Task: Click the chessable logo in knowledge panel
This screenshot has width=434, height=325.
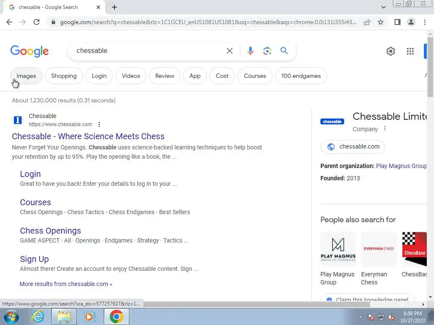Action: (332, 121)
